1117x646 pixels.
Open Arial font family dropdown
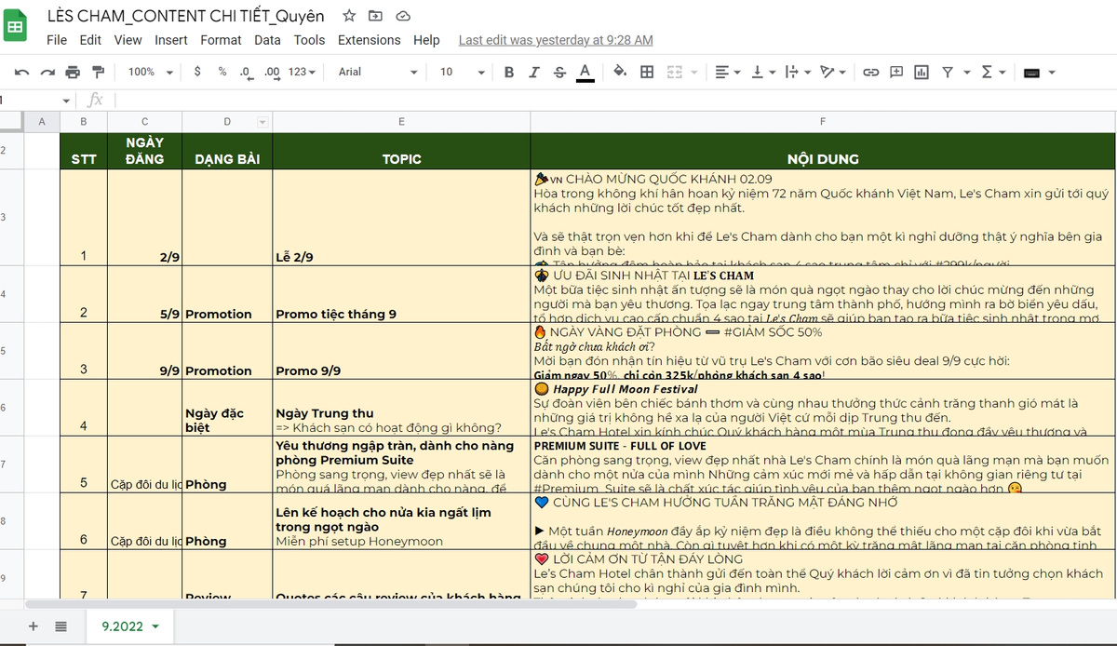pos(376,72)
